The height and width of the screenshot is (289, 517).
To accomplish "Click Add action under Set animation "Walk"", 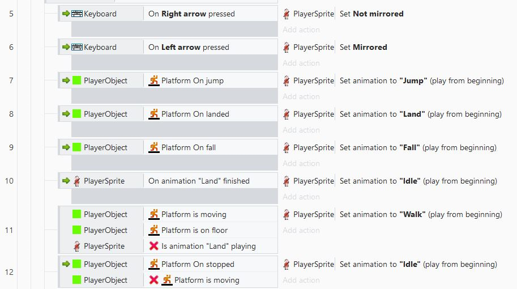I will click(x=301, y=230).
